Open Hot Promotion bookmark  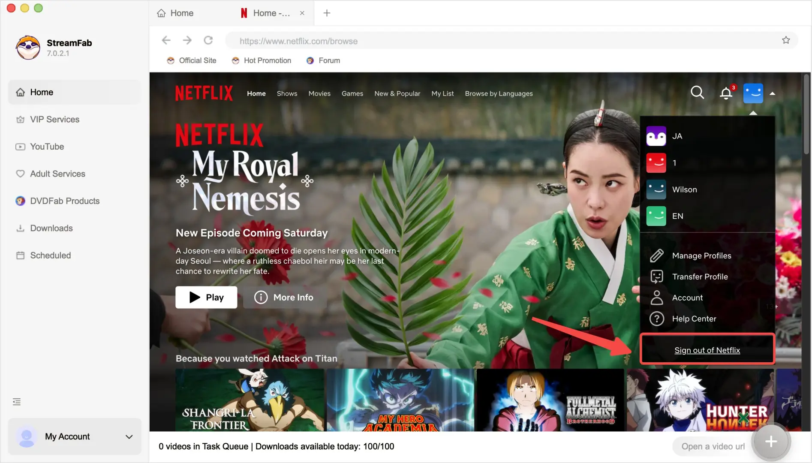pyautogui.click(x=261, y=60)
